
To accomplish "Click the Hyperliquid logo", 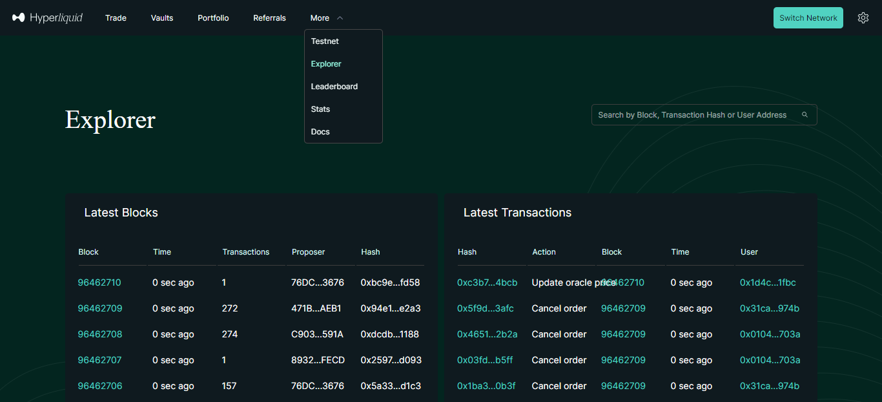I will point(47,17).
